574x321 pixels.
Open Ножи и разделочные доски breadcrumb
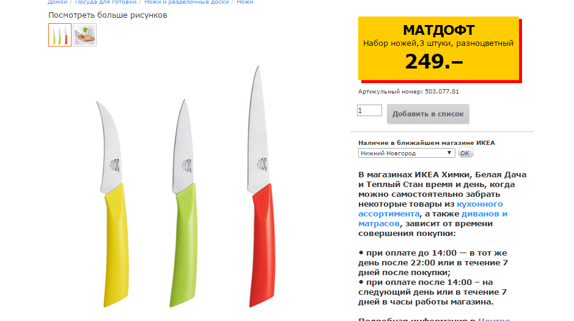click(x=186, y=2)
